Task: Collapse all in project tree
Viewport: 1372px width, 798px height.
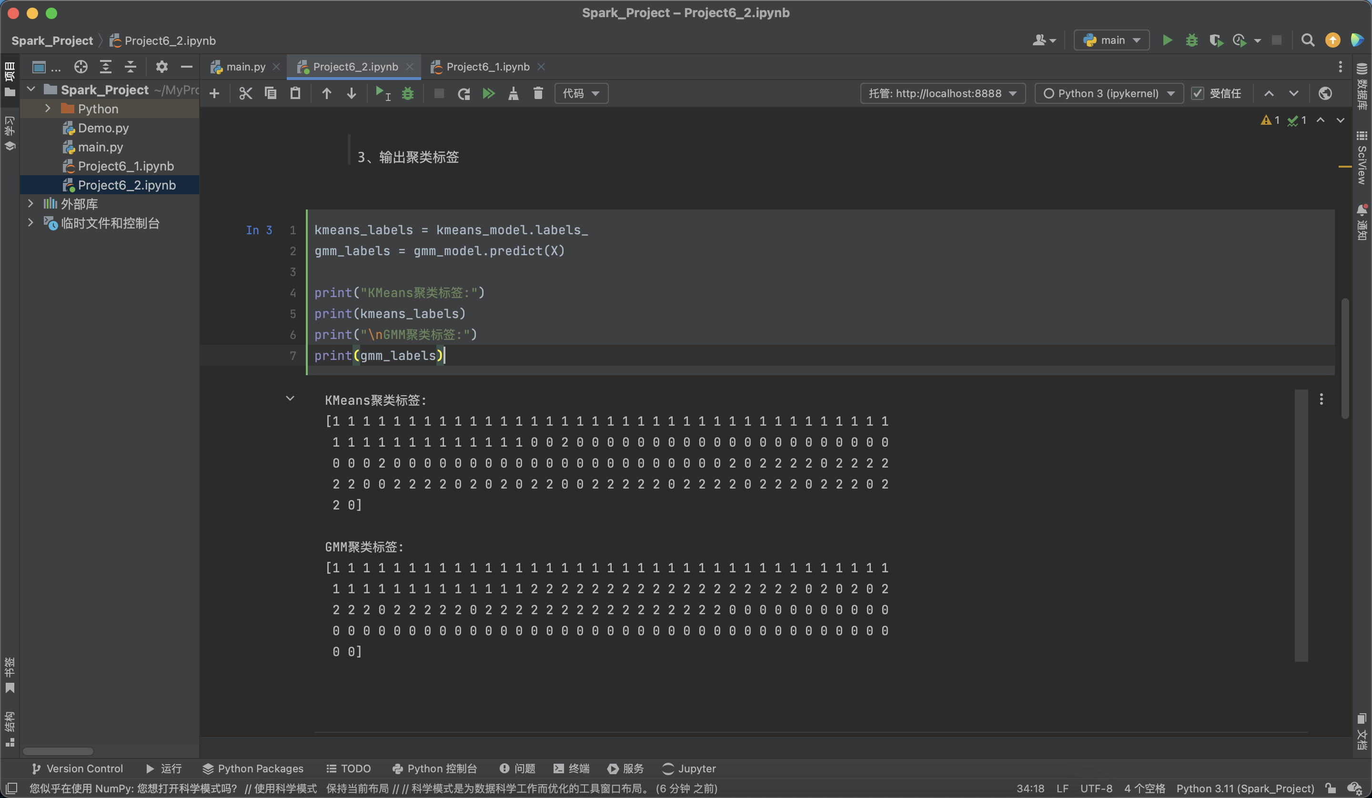Action: pos(131,67)
